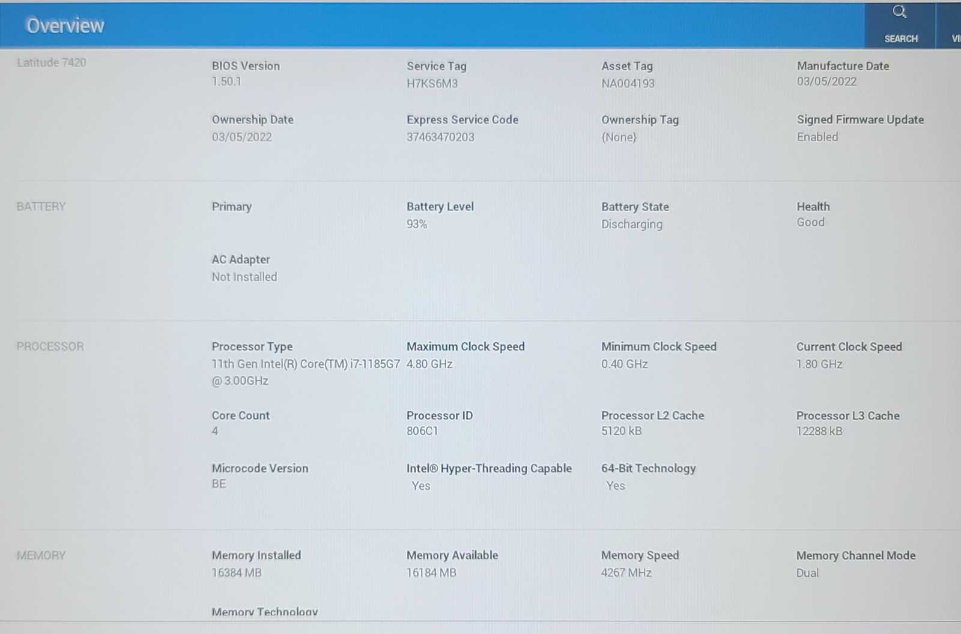Open the Search magnifier icon

tap(899, 12)
